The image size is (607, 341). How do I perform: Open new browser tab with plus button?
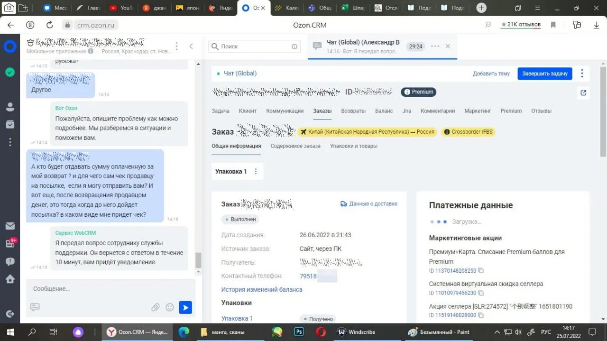pyautogui.click(x=481, y=8)
